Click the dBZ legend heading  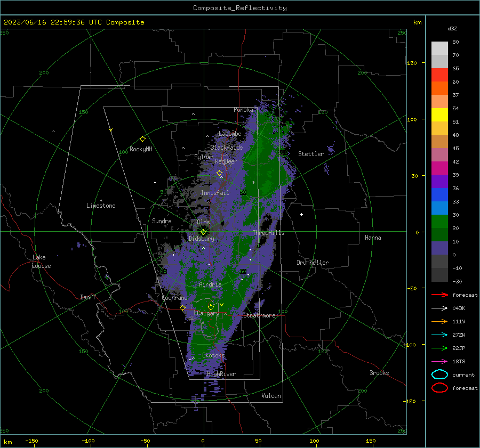click(x=452, y=28)
